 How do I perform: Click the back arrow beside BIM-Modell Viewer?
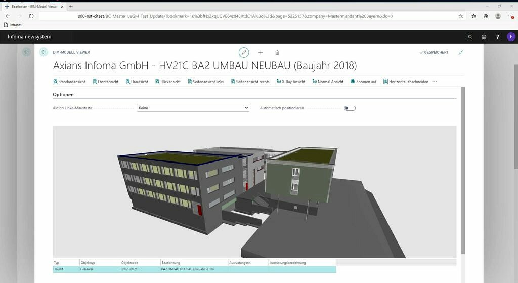click(x=44, y=52)
